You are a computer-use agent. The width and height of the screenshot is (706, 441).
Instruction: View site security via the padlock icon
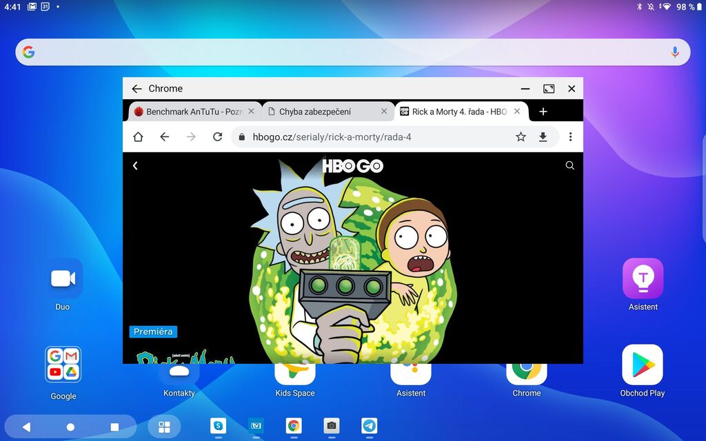pos(241,136)
